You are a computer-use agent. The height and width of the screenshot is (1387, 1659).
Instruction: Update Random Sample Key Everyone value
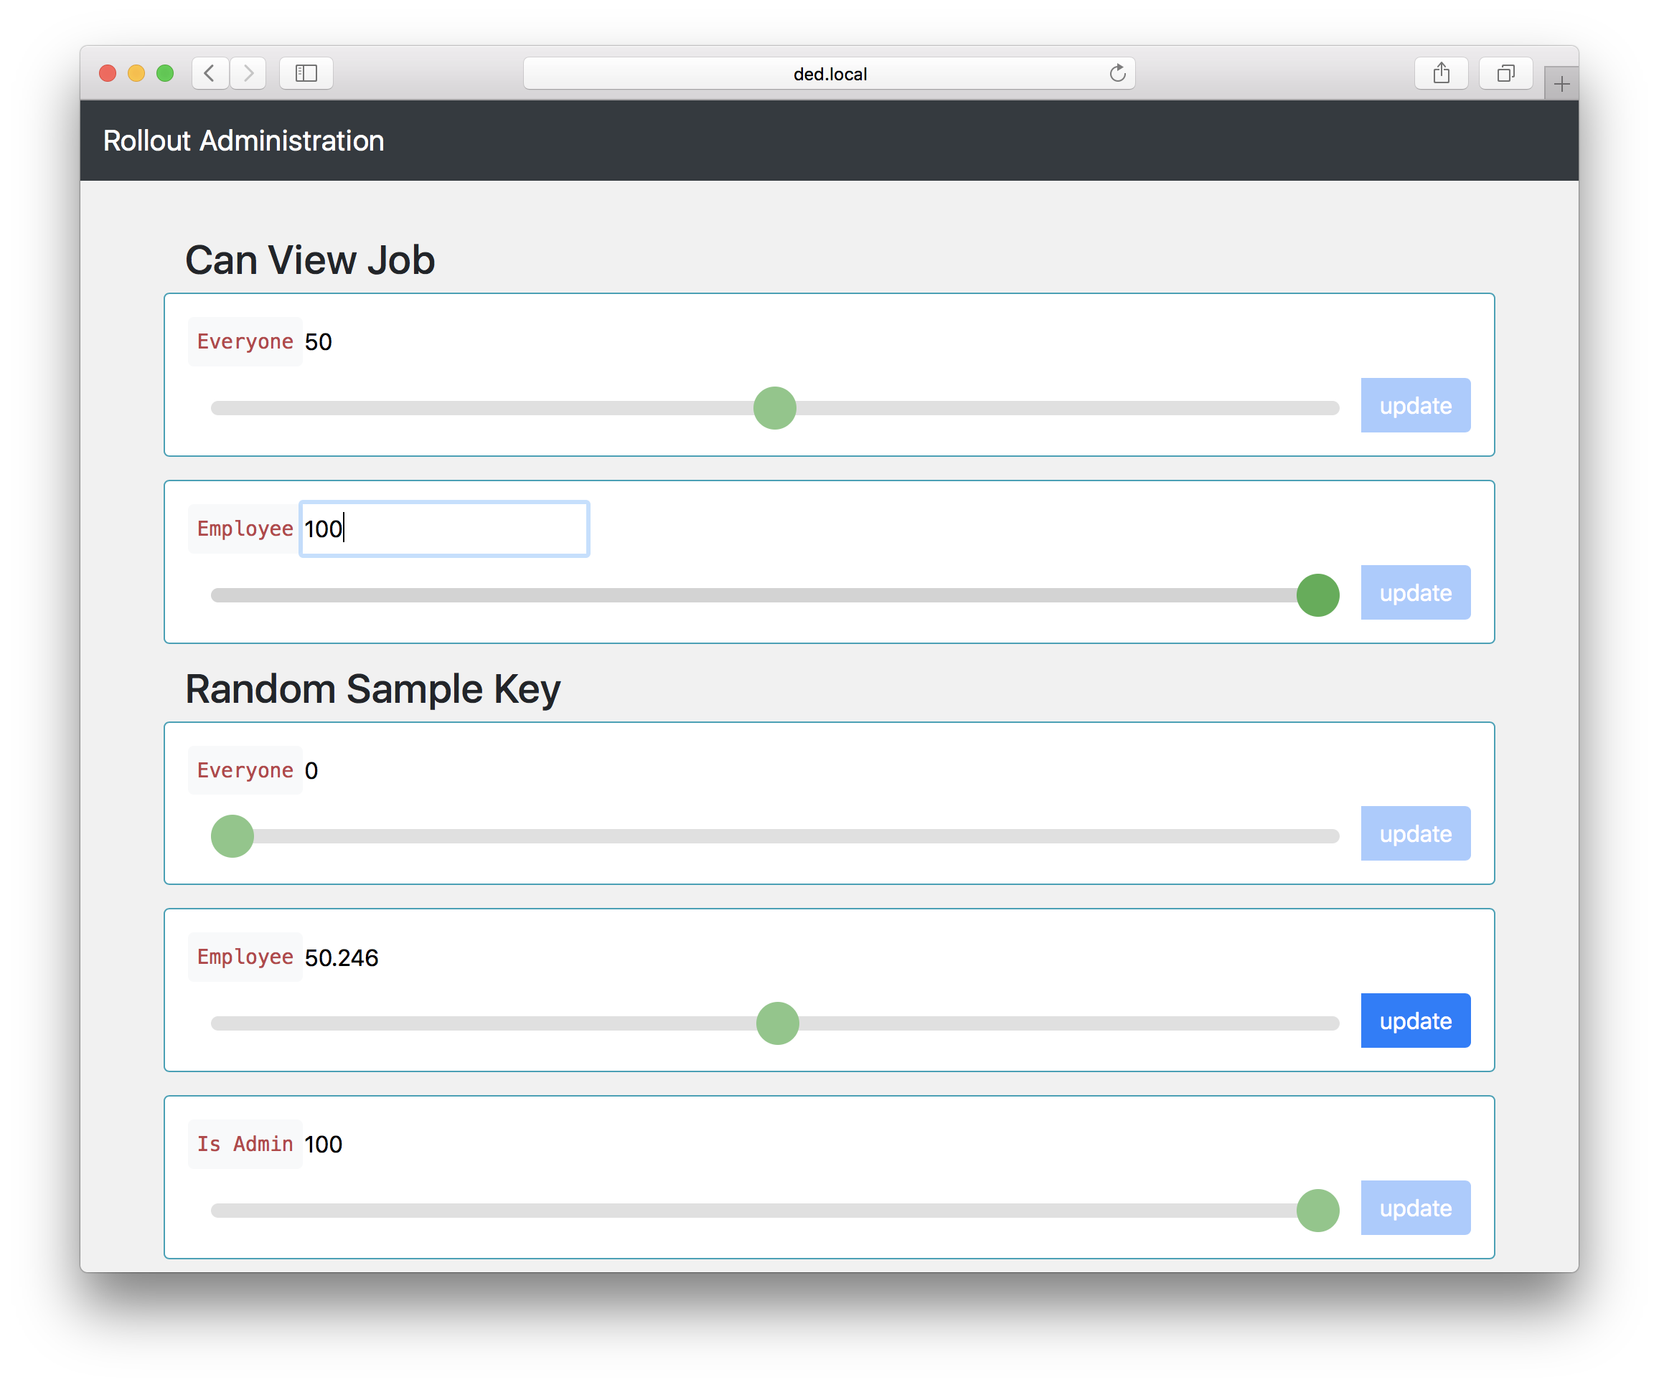[1415, 833]
